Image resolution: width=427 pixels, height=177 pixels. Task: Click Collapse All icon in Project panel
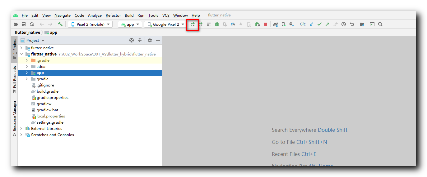pyautogui.click(x=140, y=40)
